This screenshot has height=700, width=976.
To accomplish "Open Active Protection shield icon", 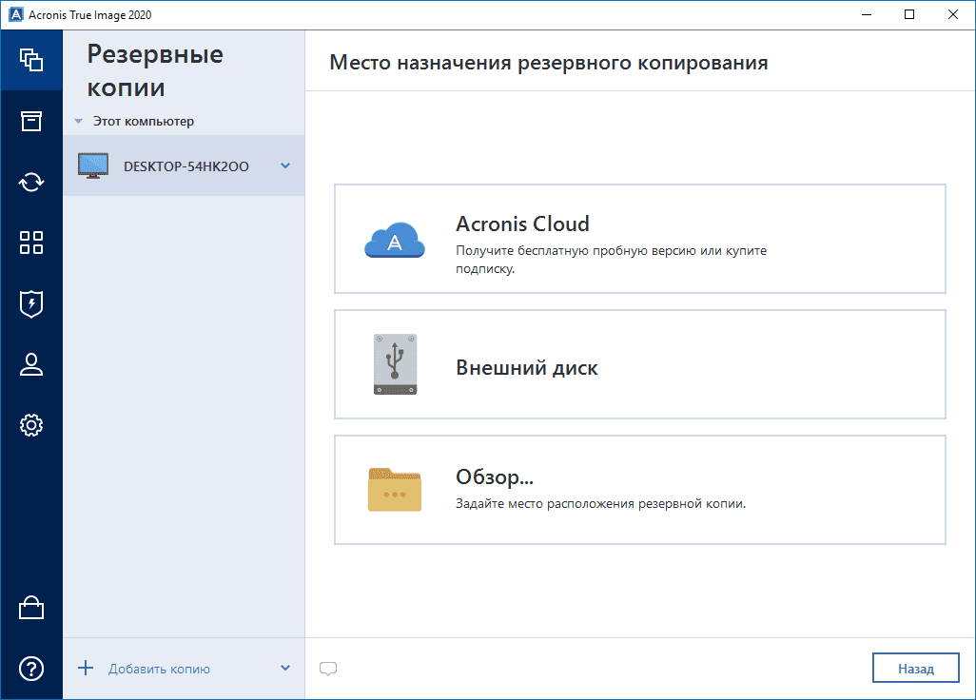I will 31,303.
